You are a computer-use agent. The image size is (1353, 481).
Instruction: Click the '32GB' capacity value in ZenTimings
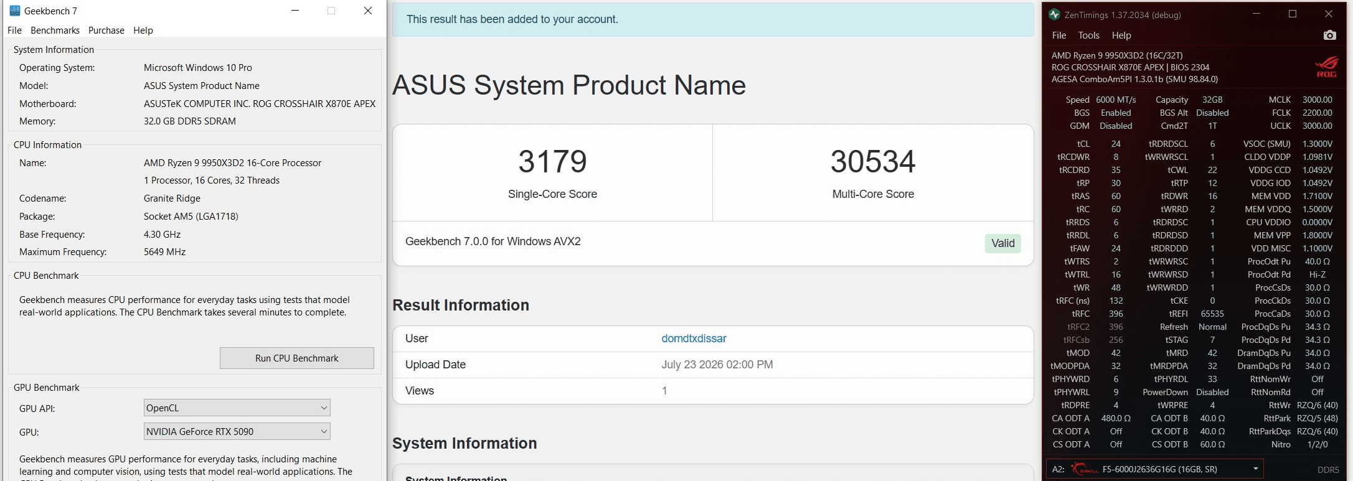1212,100
